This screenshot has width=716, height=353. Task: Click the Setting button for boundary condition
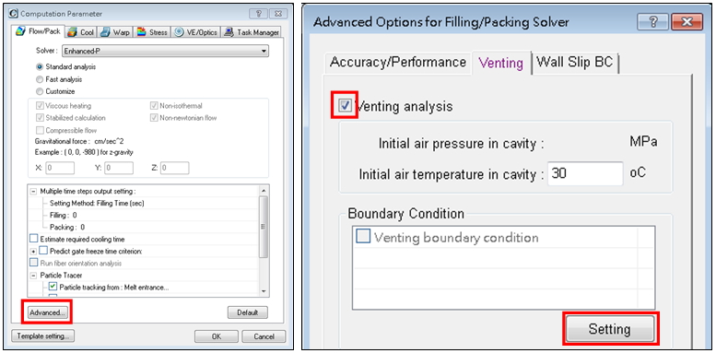coord(610,329)
